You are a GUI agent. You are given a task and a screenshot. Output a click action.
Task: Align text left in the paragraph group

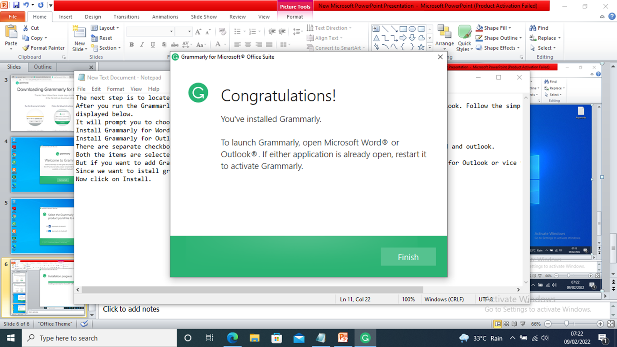click(x=237, y=45)
